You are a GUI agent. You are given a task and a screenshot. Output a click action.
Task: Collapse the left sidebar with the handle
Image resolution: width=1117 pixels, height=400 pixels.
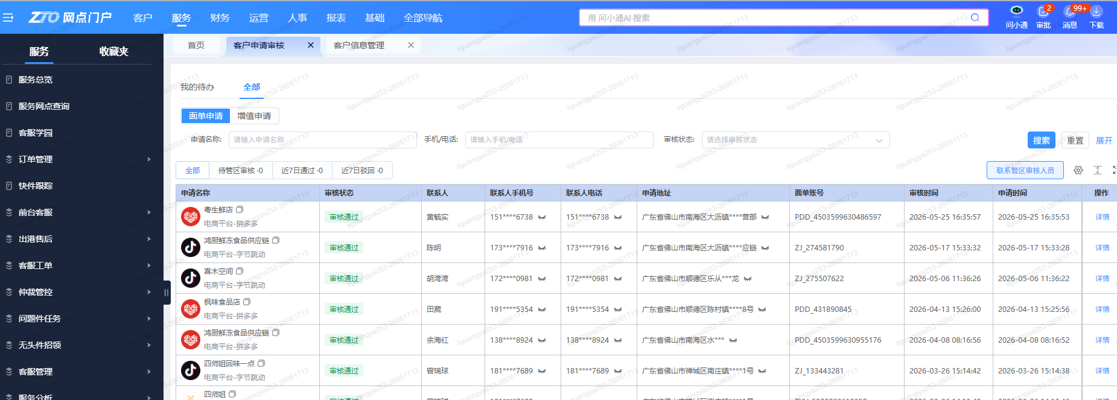pyautogui.click(x=167, y=293)
